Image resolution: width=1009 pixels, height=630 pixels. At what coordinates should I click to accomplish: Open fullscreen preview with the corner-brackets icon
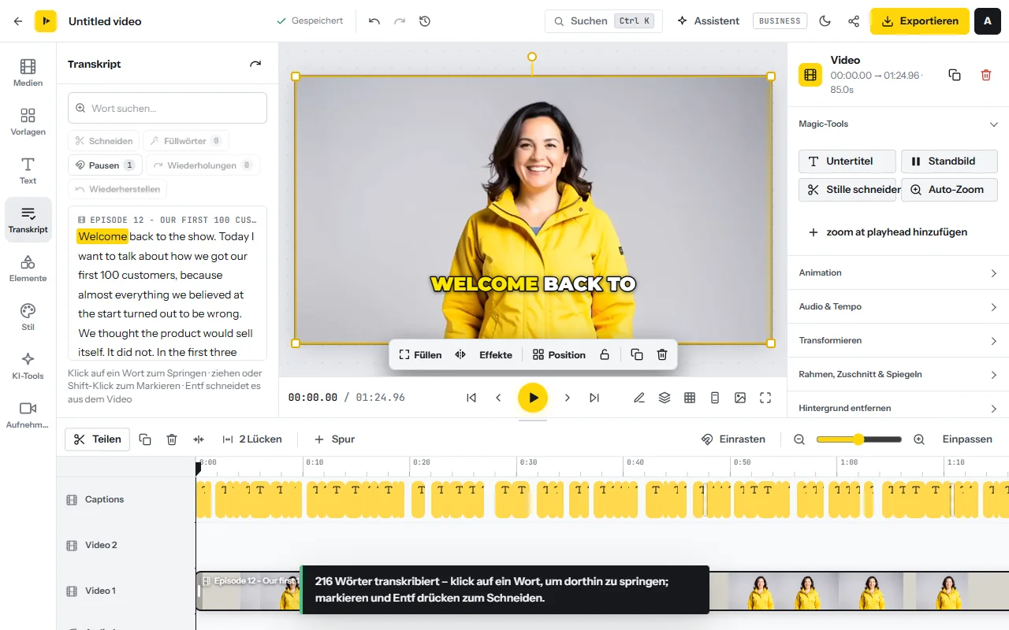[x=765, y=398]
